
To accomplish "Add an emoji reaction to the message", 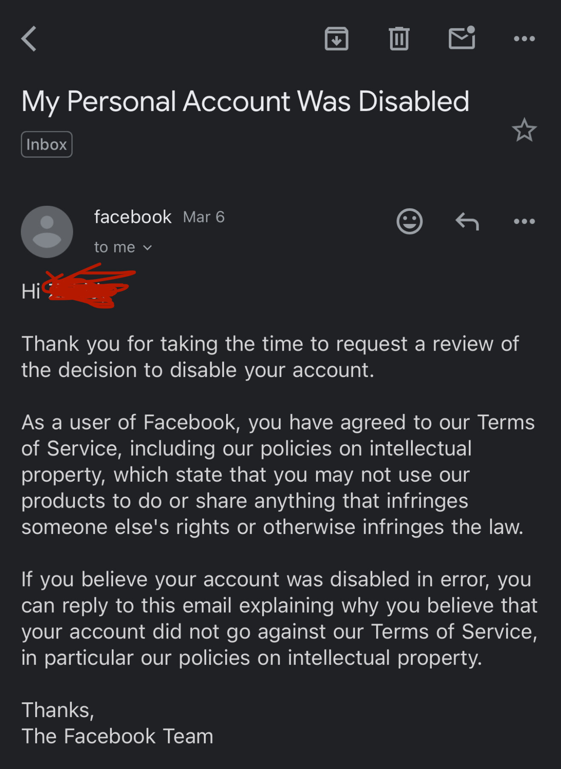I will [x=409, y=221].
